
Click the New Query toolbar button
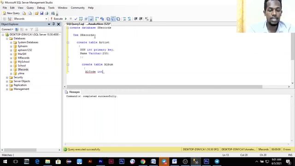click(x=11, y=13)
